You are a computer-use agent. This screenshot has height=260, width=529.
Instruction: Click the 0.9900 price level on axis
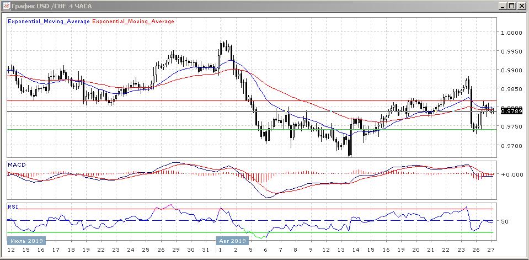point(511,71)
